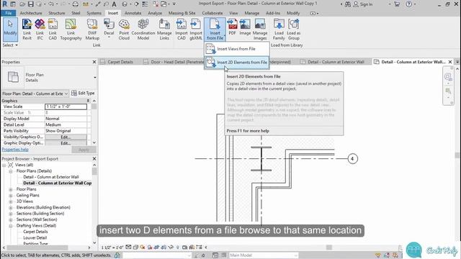Open the Properties help link
The width and height of the screenshot is (461, 259).
[15, 150]
